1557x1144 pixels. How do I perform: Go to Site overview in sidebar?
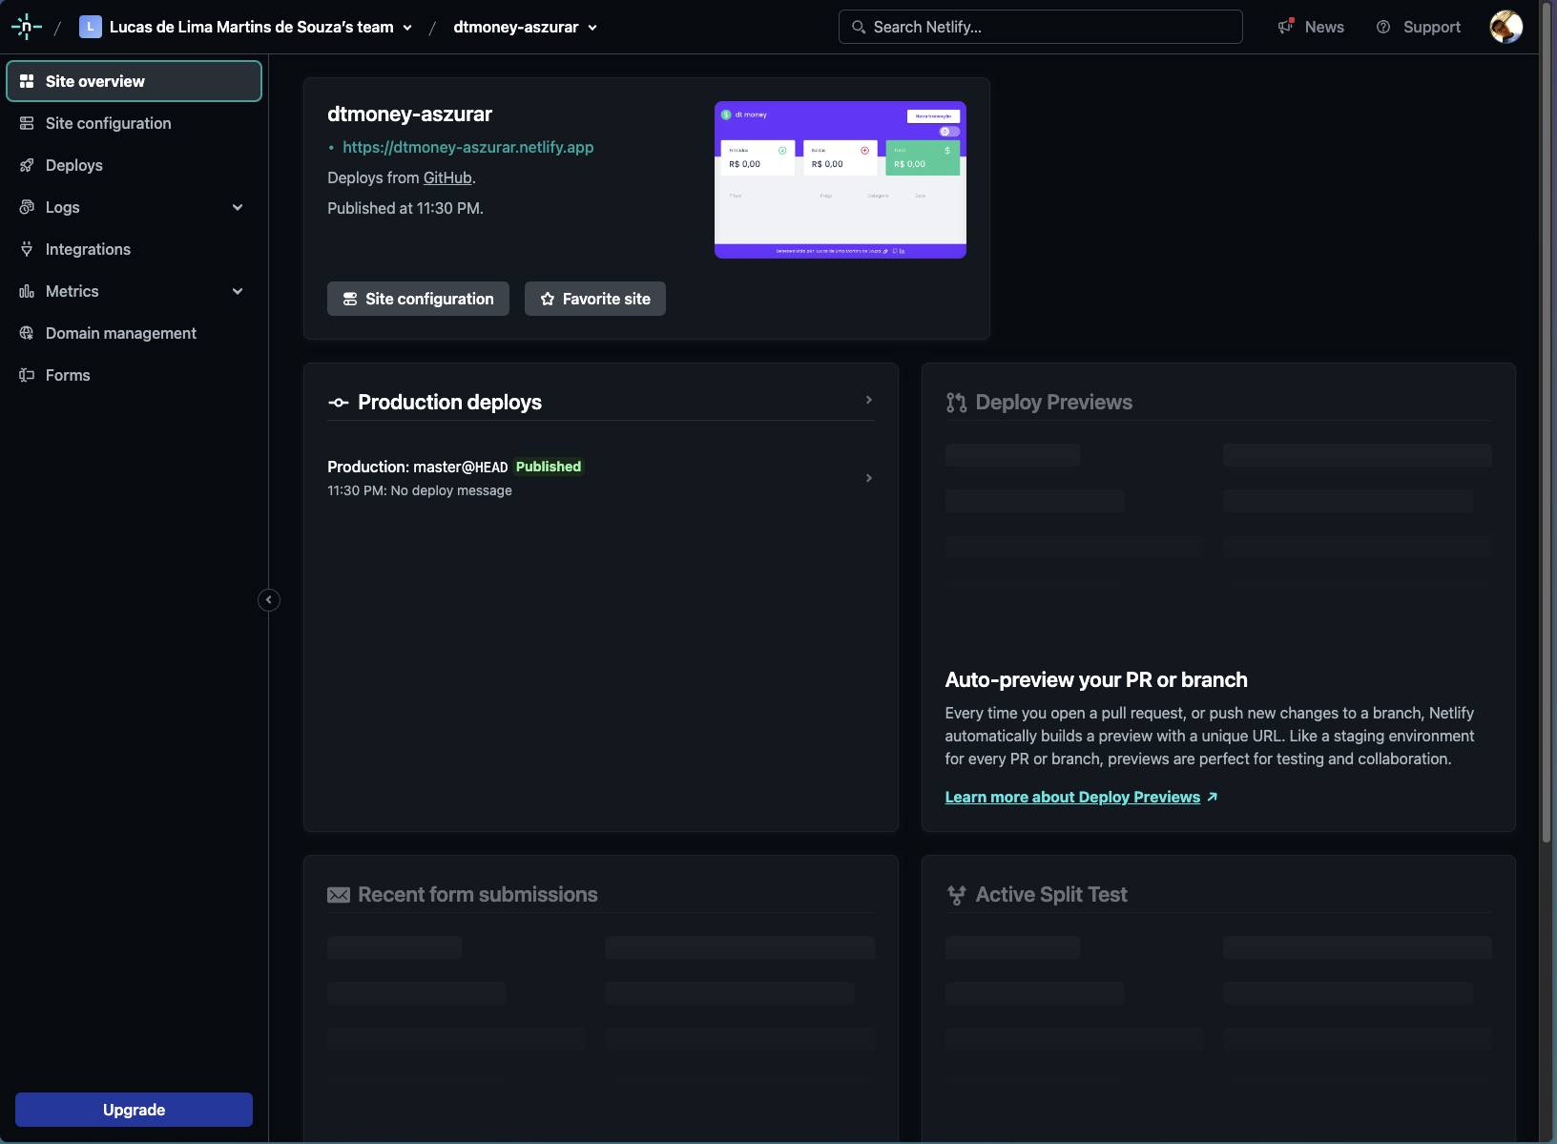134,81
